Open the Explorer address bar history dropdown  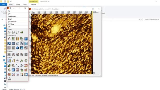[x=139, y=19]
